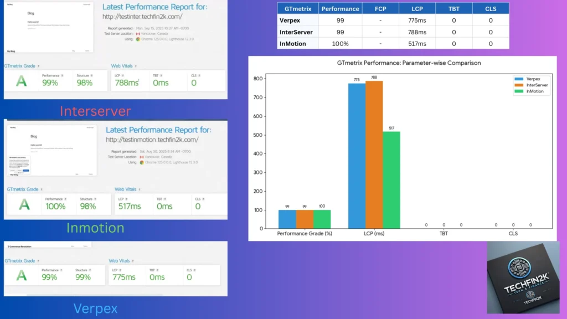Click InMotion row label in table

click(x=292, y=44)
